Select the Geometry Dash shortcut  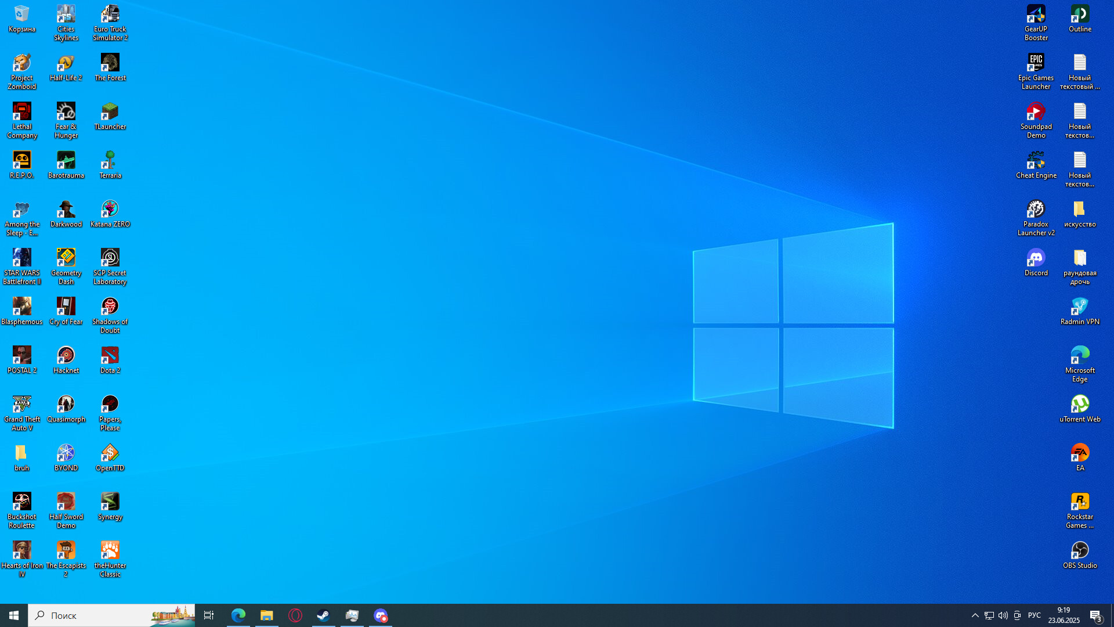point(66,267)
